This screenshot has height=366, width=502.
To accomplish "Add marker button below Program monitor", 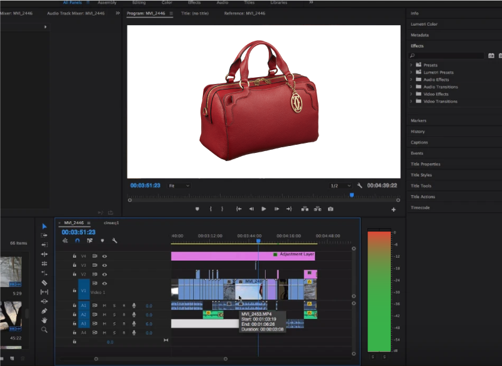I will click(197, 209).
